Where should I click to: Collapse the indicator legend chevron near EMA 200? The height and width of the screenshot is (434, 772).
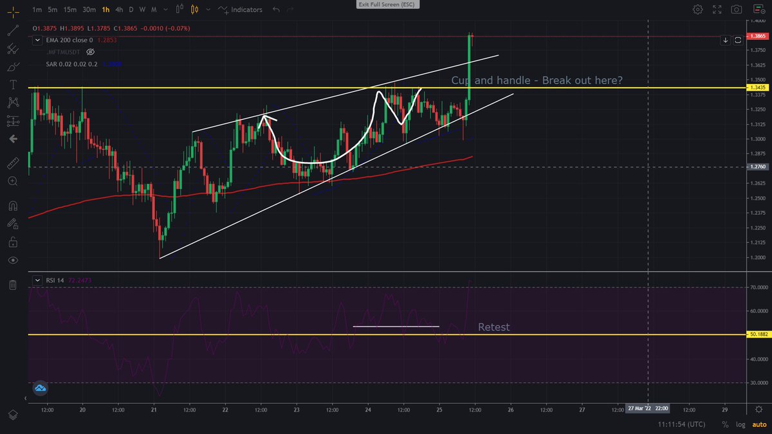coord(39,40)
